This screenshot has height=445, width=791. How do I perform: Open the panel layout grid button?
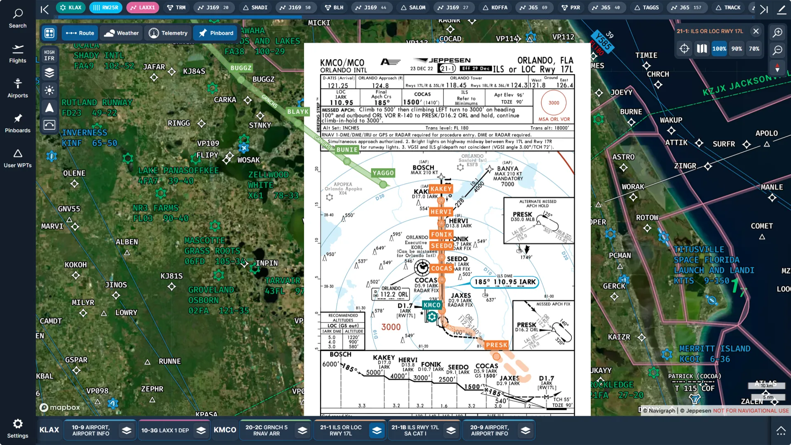pos(49,33)
